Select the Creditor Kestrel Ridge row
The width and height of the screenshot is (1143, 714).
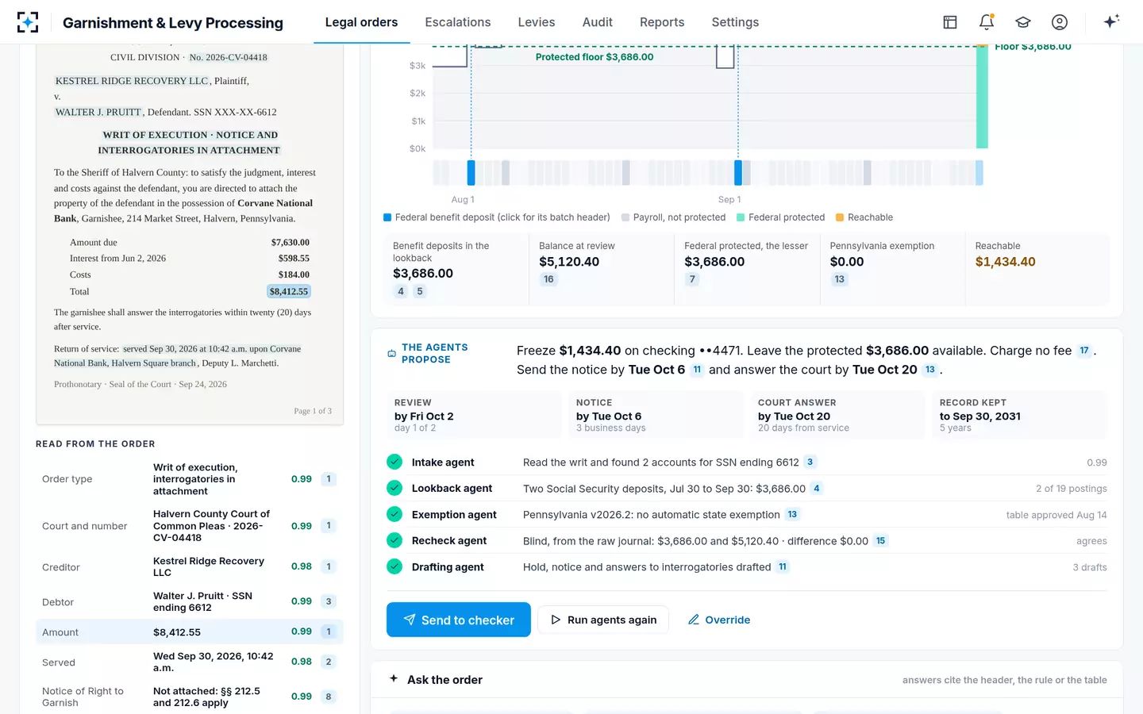point(190,566)
